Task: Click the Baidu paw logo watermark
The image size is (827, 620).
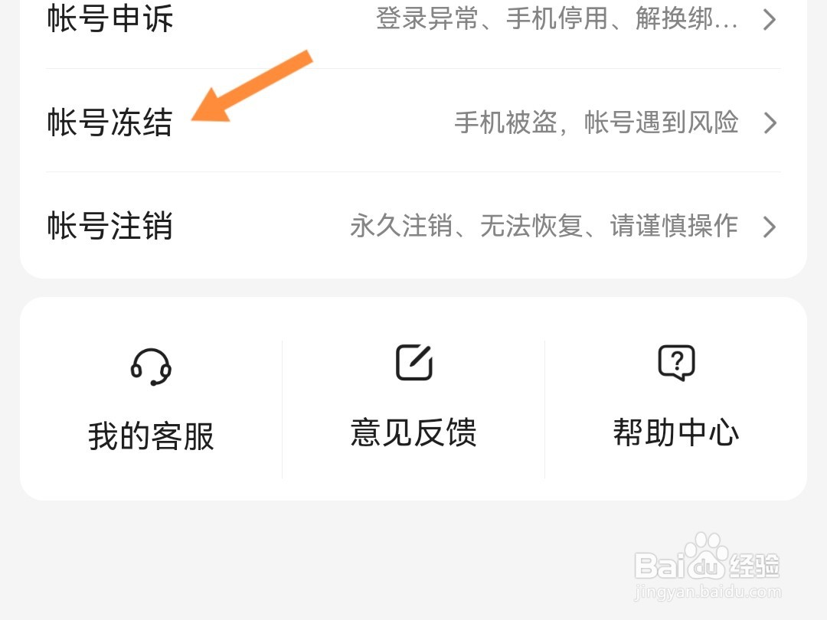Action: tap(707, 557)
